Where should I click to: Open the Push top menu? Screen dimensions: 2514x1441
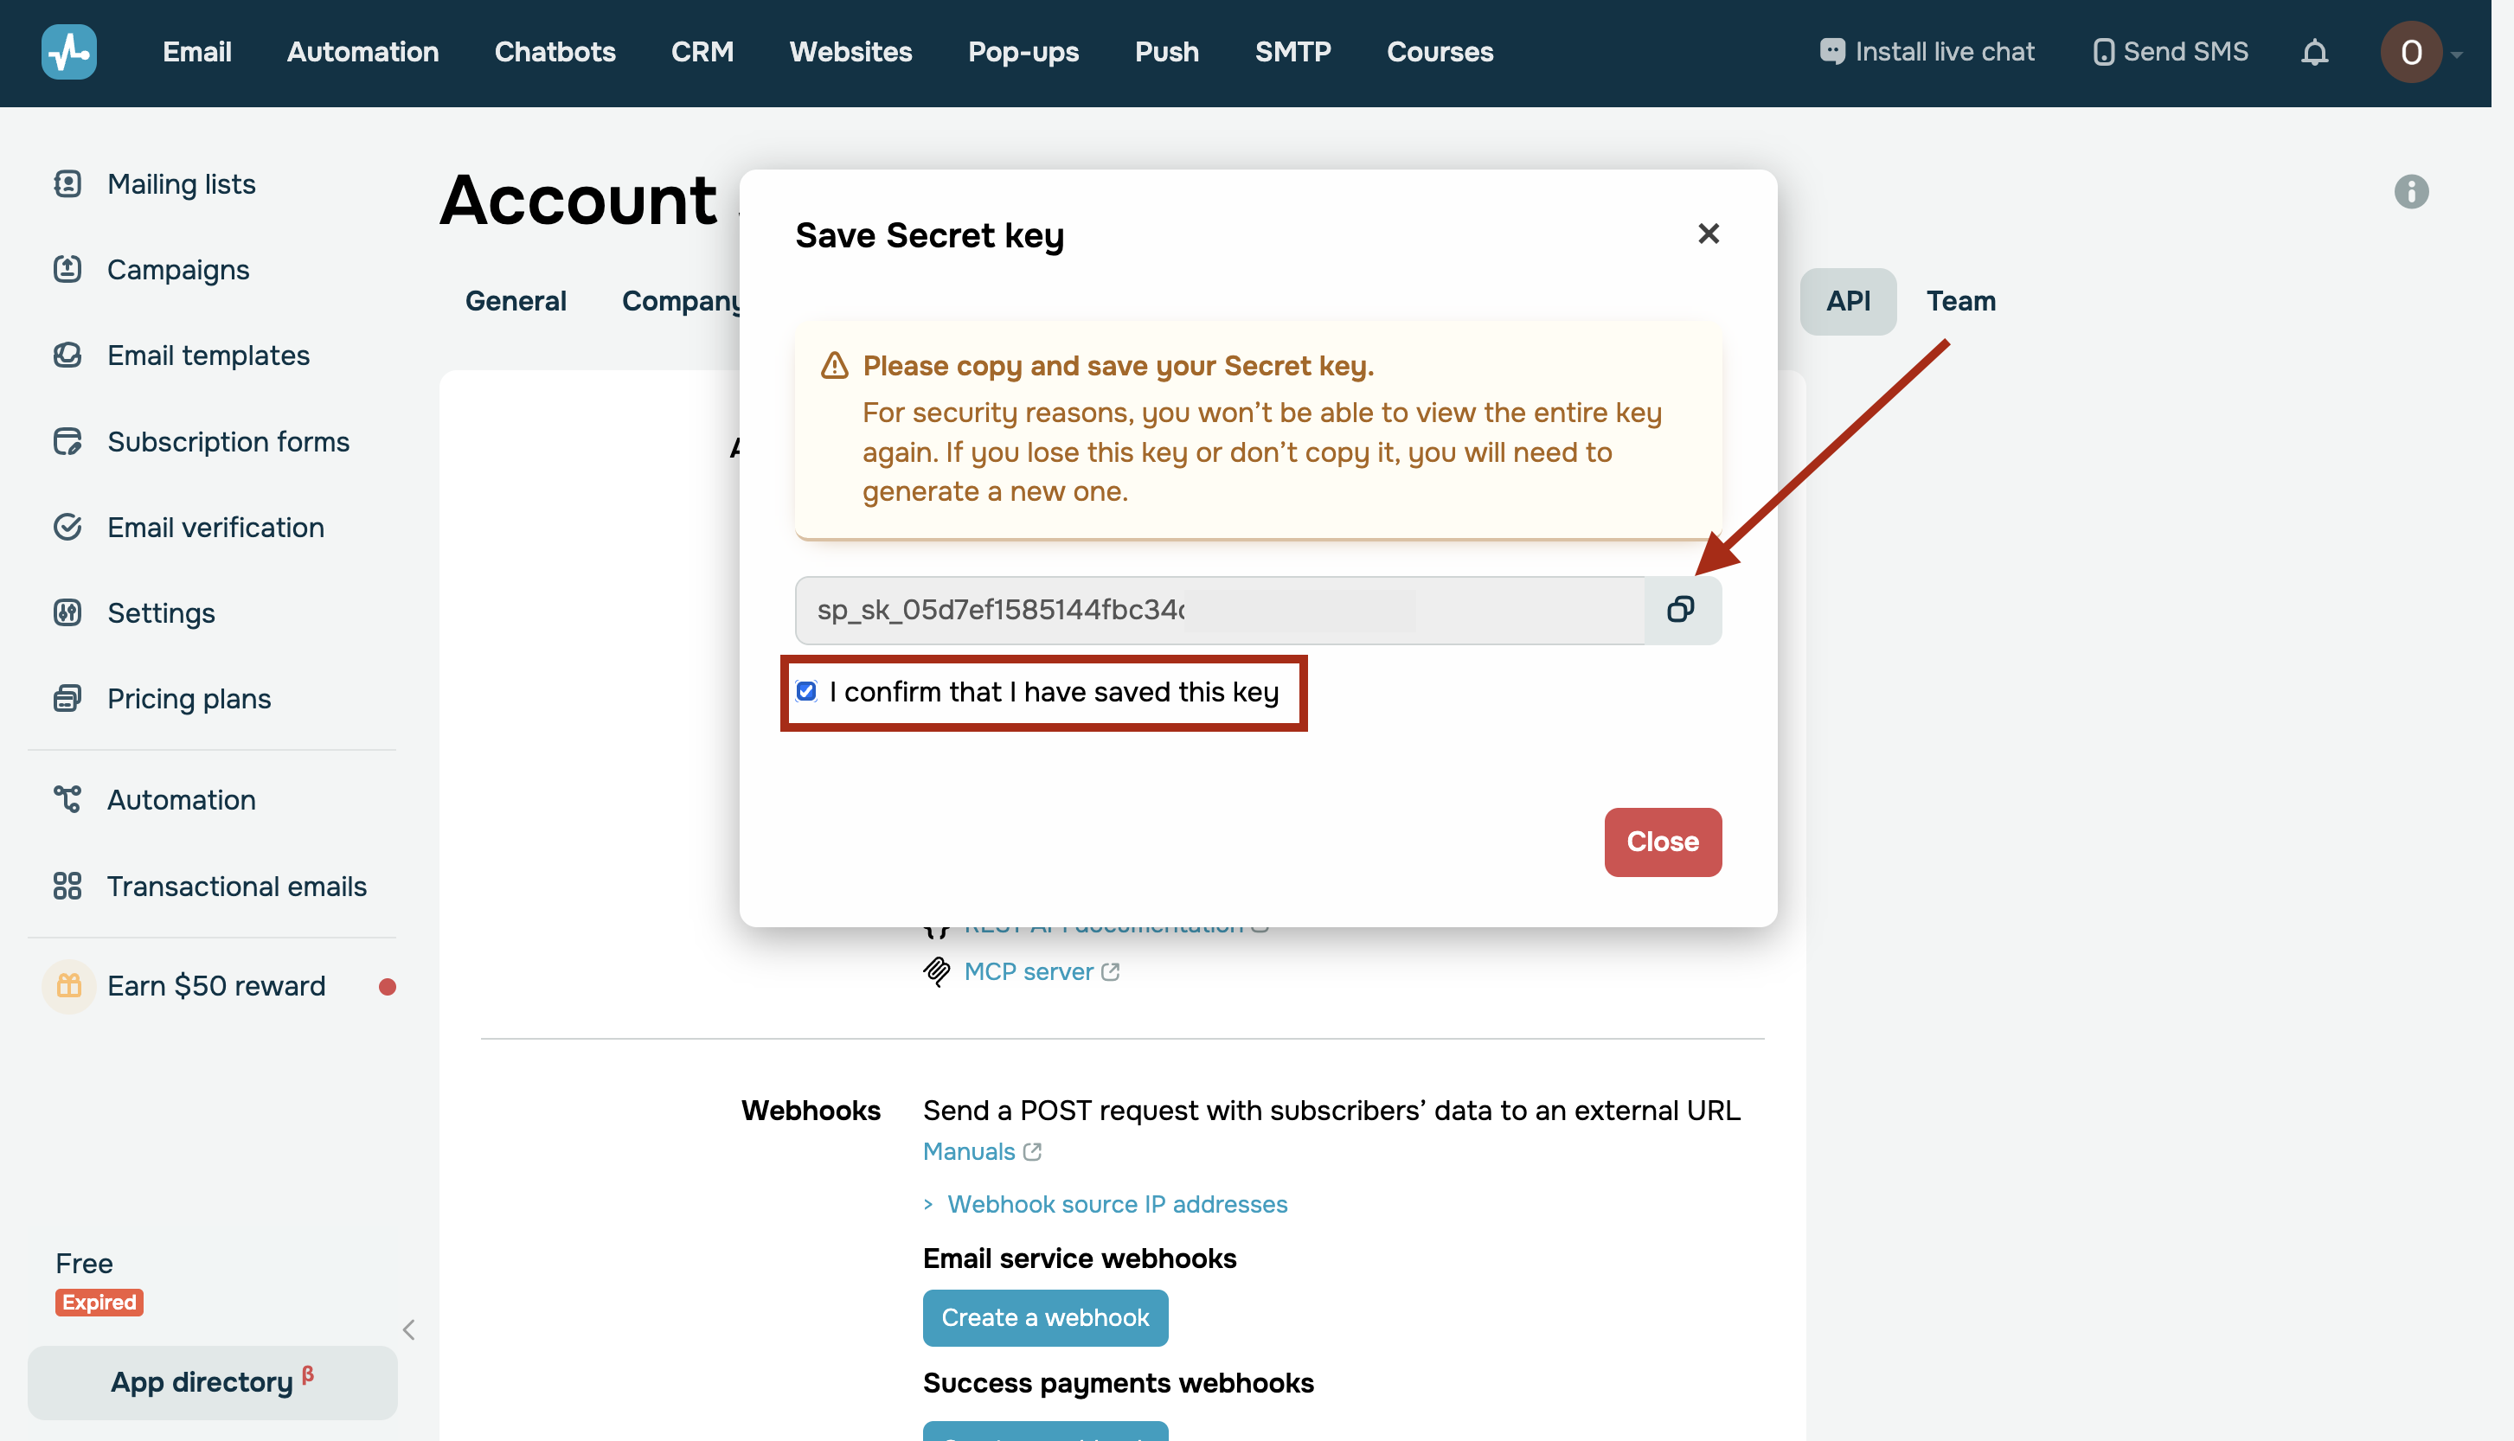pos(1166,52)
